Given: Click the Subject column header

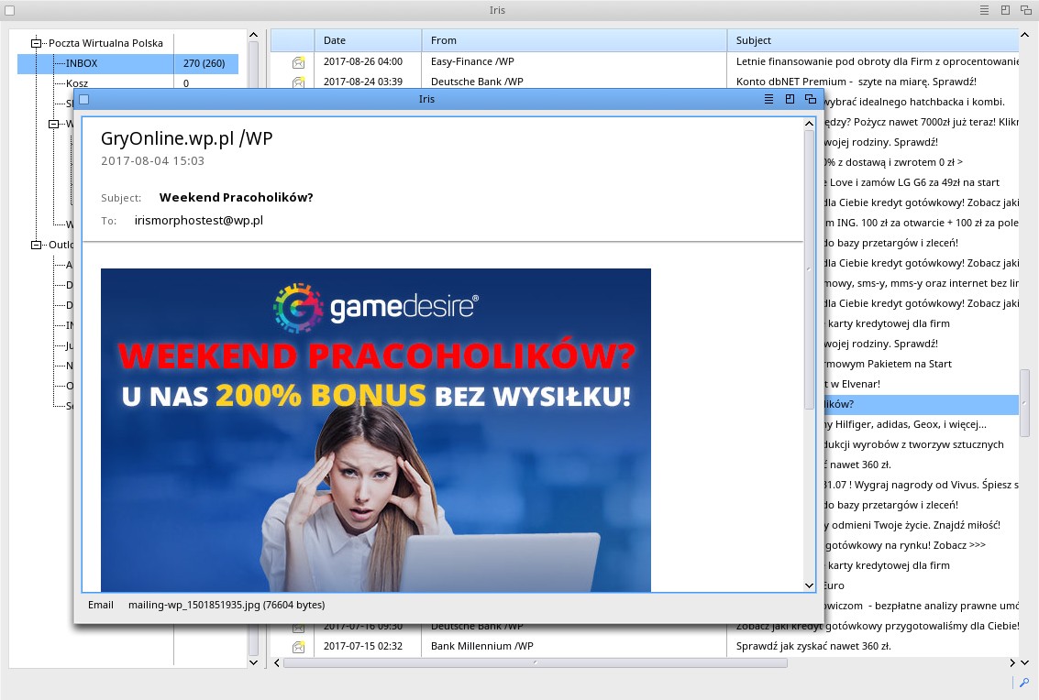Looking at the screenshot, I should pos(871,40).
